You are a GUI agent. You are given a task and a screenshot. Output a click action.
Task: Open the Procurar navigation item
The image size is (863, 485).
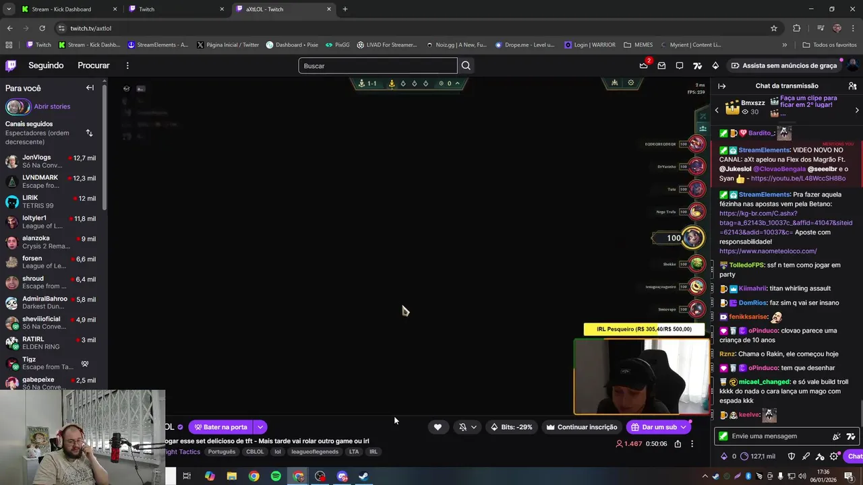[94, 65]
